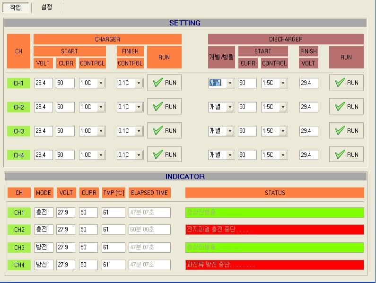
Task: Run the CH4 charger
Action: pos(164,154)
